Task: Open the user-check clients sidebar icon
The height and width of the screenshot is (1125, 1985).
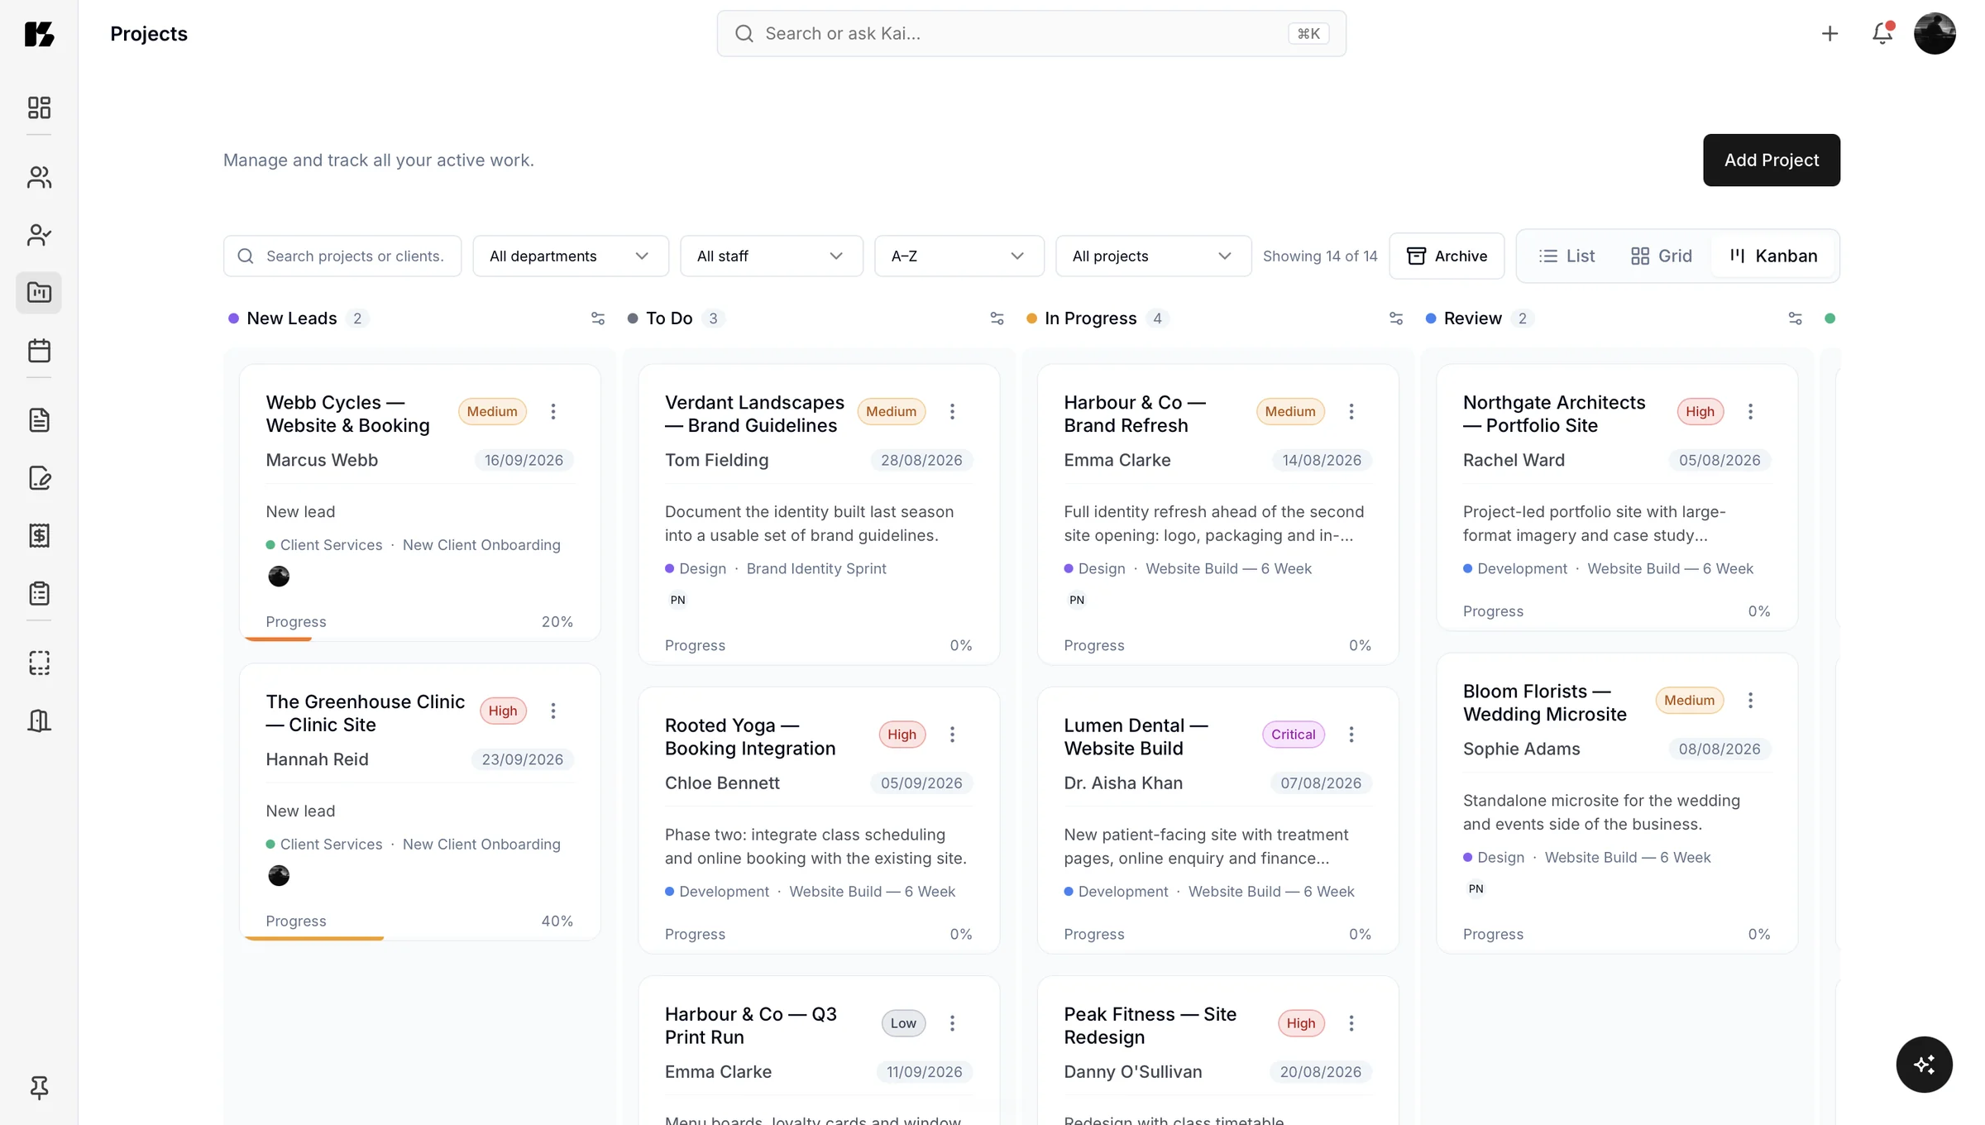Action: pyautogui.click(x=39, y=235)
